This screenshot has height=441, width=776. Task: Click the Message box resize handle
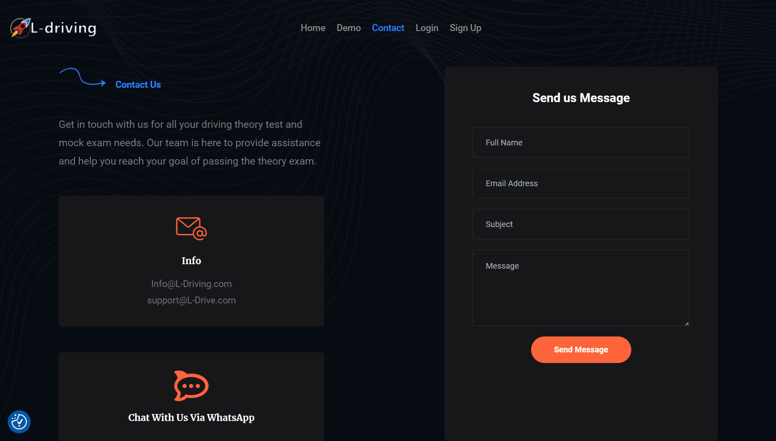coord(687,323)
